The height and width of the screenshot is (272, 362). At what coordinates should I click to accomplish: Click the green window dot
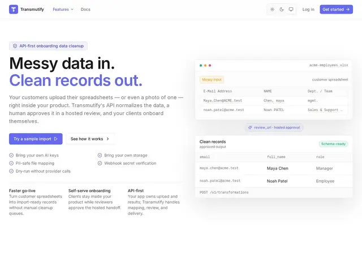point(201,66)
